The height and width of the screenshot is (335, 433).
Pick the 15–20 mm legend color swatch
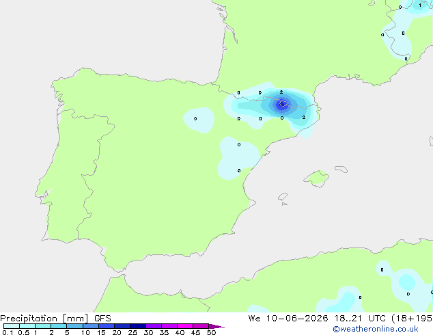coord(106,326)
